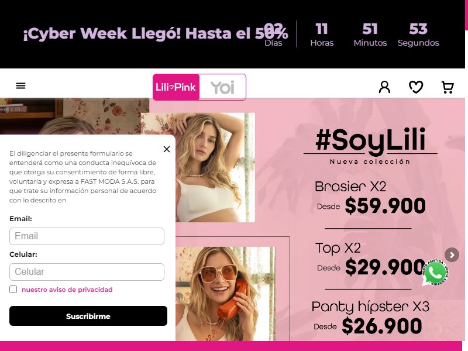The height and width of the screenshot is (351, 468).
Task: Switch to the Yoi brand tab
Action: tap(223, 87)
